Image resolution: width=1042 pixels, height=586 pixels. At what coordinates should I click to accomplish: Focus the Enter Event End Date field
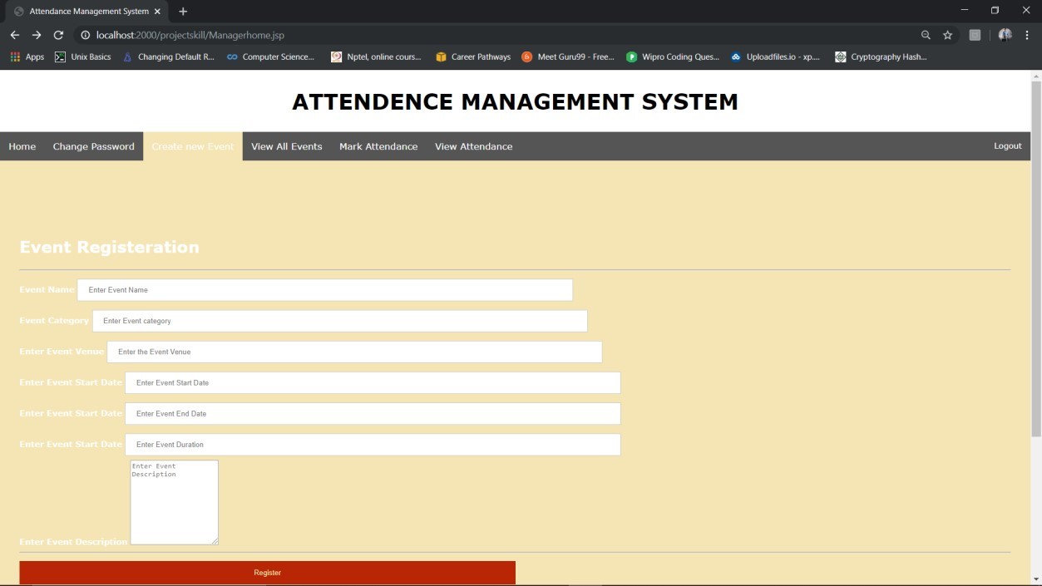click(x=373, y=413)
